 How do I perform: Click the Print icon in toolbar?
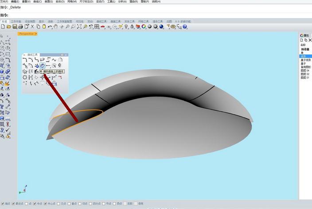(20, 27)
